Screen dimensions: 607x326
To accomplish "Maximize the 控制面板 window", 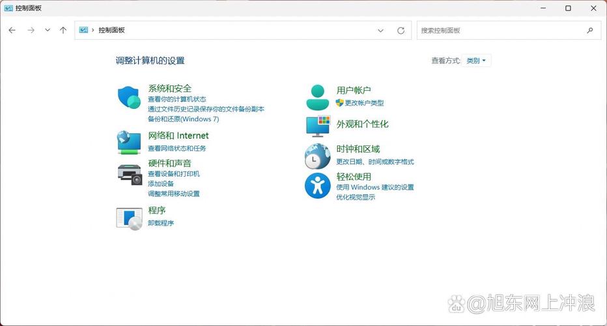I will click(568, 8).
